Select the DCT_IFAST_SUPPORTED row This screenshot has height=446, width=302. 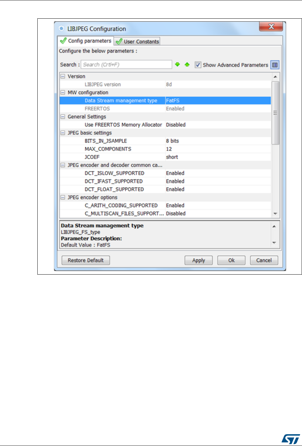tap(165, 181)
